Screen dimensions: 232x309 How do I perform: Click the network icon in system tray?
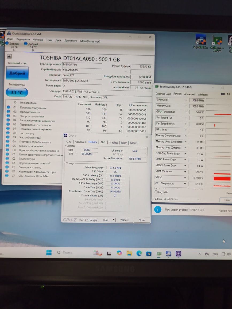(223, 254)
